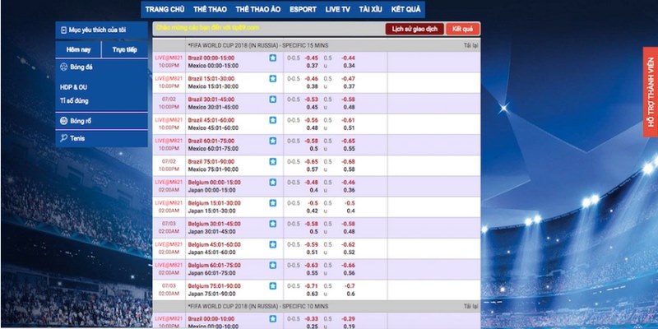Click the red Kết quả button
The width and height of the screenshot is (658, 329).
coord(462,29)
